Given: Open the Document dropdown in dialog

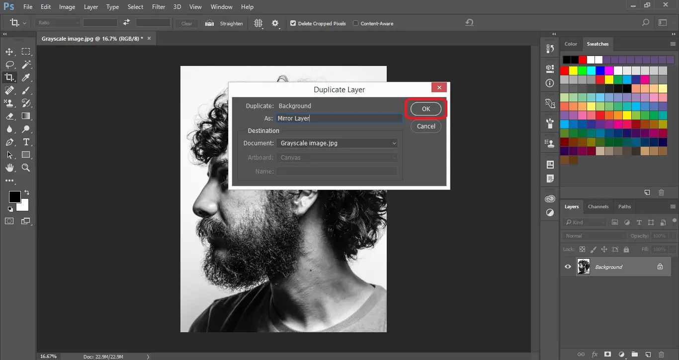Looking at the screenshot, I should (337, 143).
